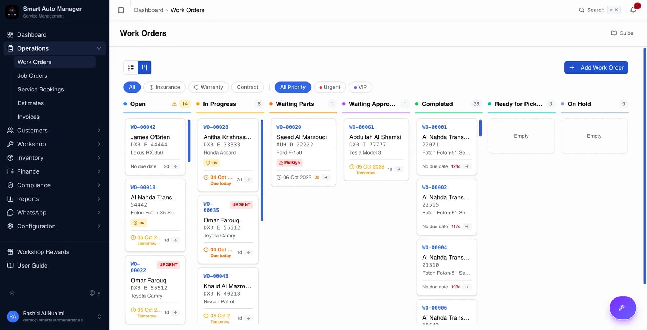Filter by Contract work orders

click(248, 87)
